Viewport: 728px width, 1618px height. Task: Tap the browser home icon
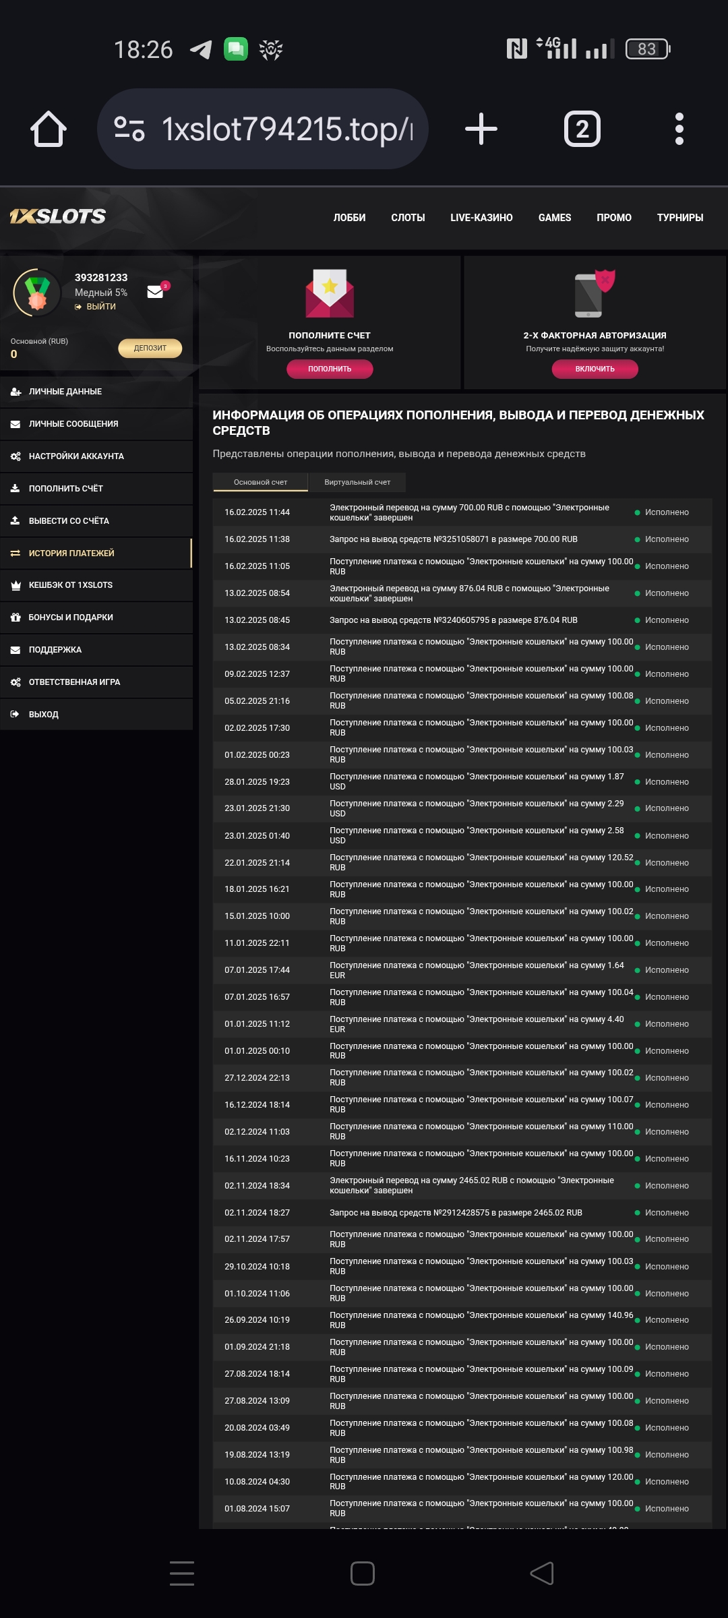tap(49, 129)
